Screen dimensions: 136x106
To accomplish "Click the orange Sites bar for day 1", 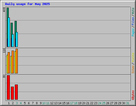I will coord(9,63).
